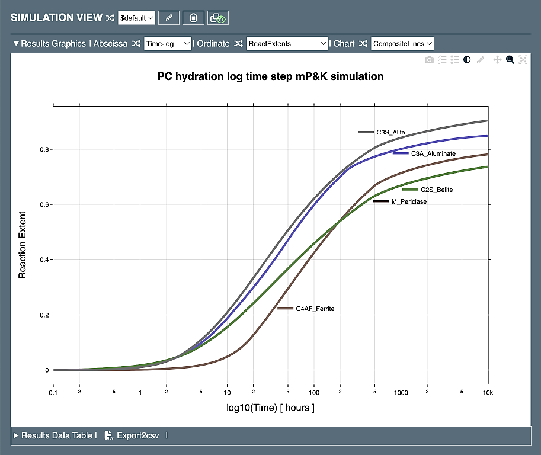Image resolution: width=541 pixels, height=455 pixels.
Task: Click the reset axes icon on chart toolbar
Action: coord(523,60)
